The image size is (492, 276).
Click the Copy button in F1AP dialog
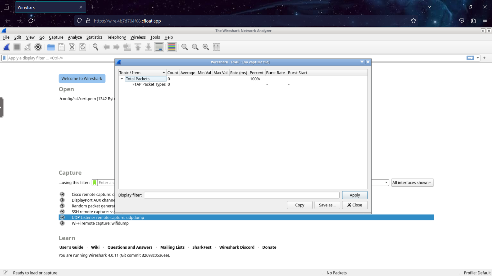click(x=299, y=205)
